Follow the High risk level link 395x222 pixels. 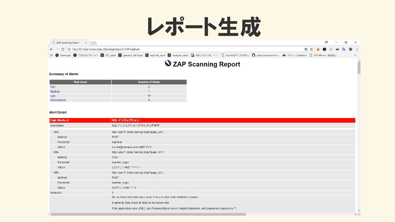tap(53, 87)
